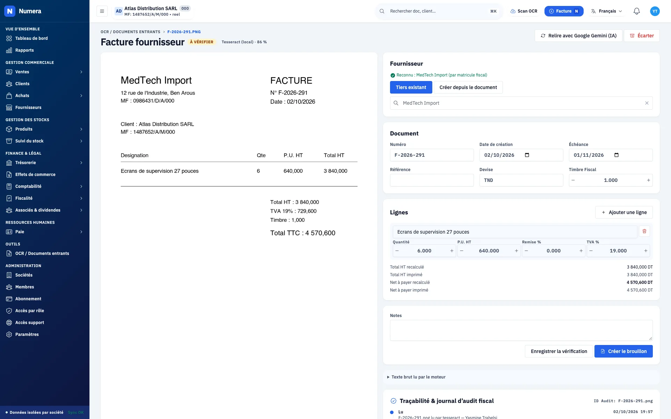This screenshot has height=419, width=671.
Task: Focus the Rechercher doc, client search box
Action: pos(439,11)
